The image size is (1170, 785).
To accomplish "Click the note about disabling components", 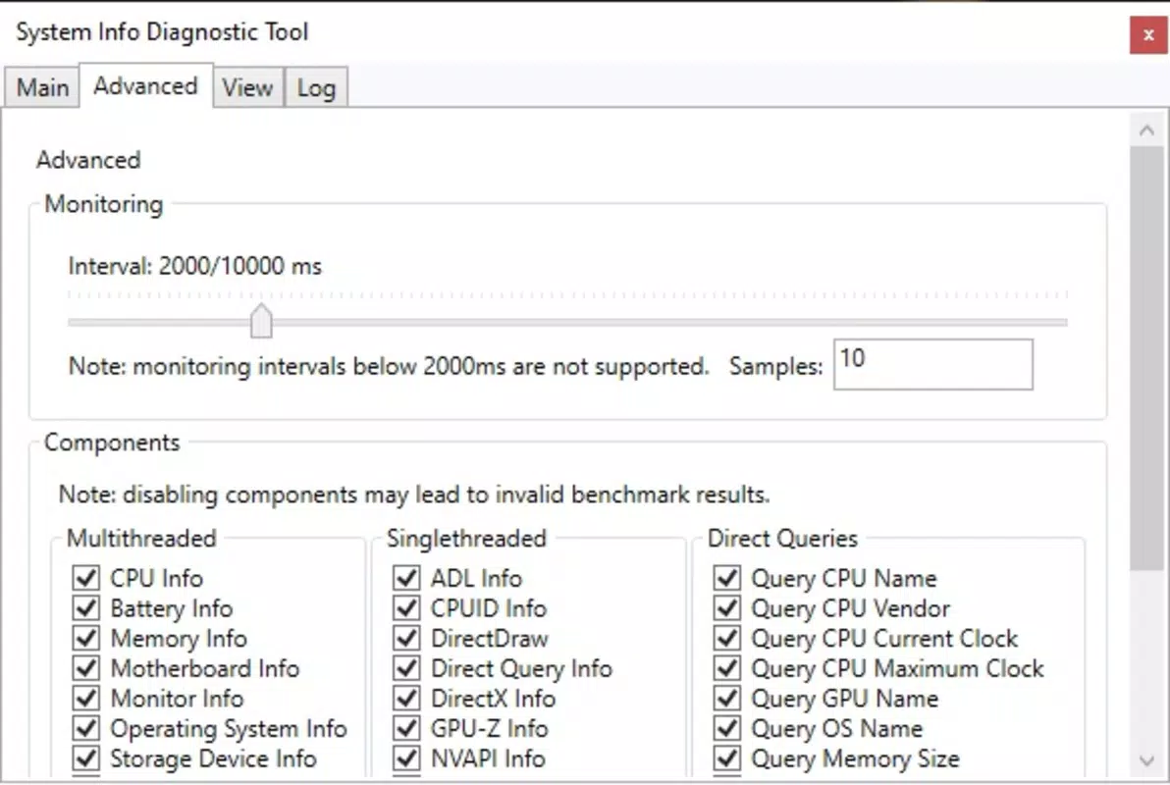I will pos(414,495).
